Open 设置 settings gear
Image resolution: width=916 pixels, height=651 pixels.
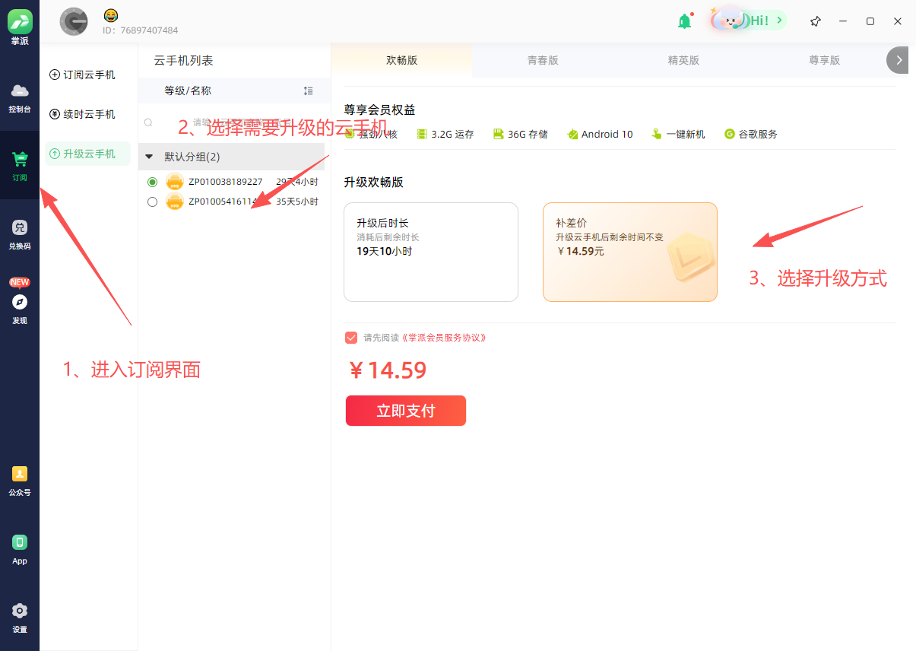click(x=20, y=617)
